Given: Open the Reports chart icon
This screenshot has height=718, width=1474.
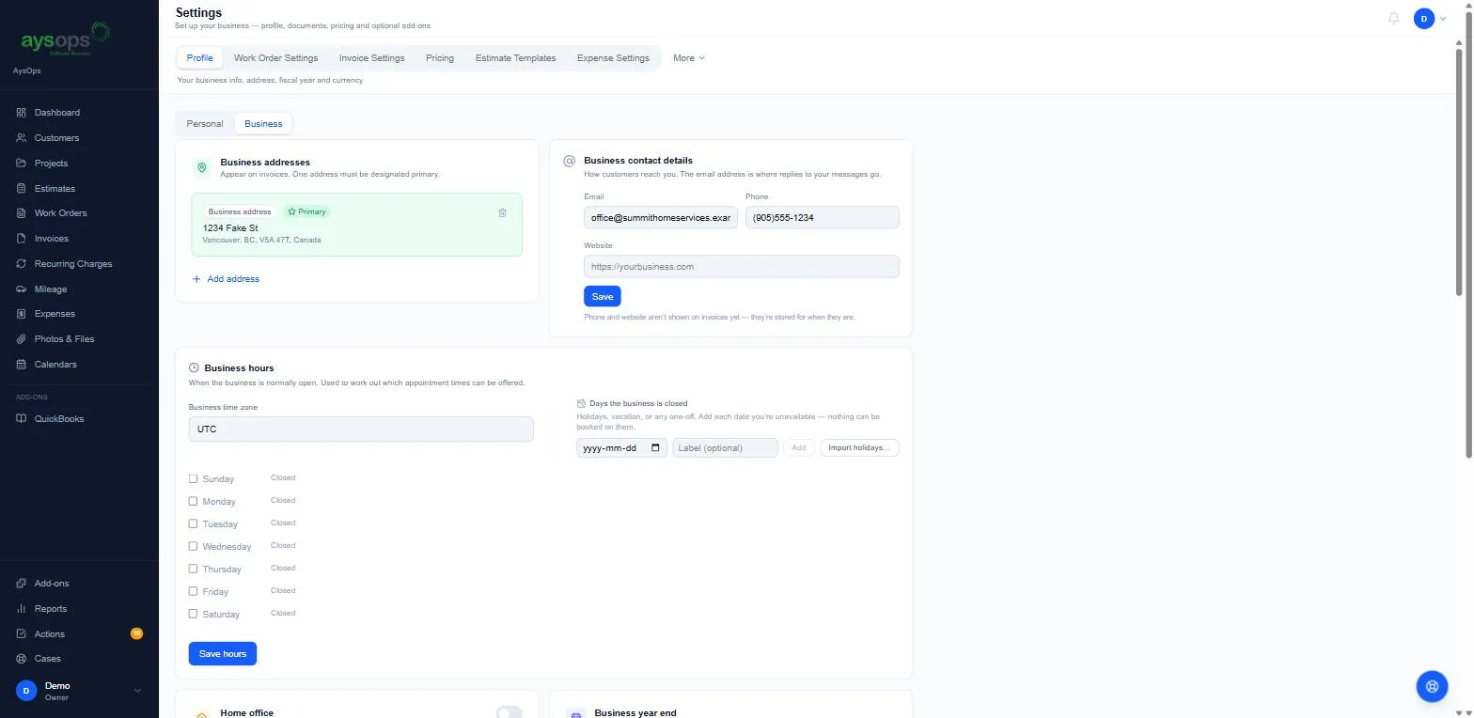Looking at the screenshot, I should [22, 609].
